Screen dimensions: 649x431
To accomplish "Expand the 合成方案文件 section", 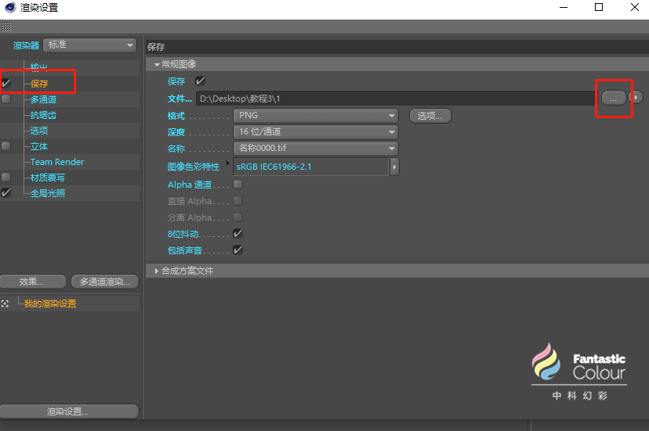I will (157, 271).
